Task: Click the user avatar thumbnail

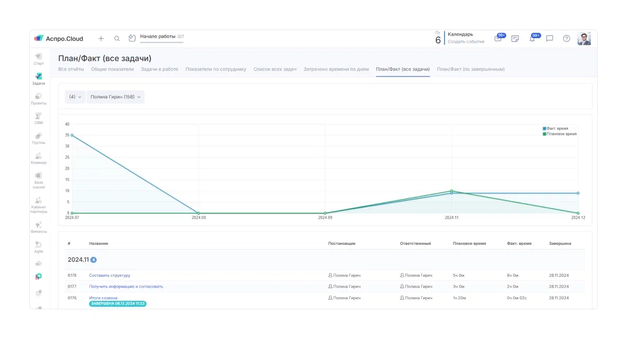Action: 584,38
